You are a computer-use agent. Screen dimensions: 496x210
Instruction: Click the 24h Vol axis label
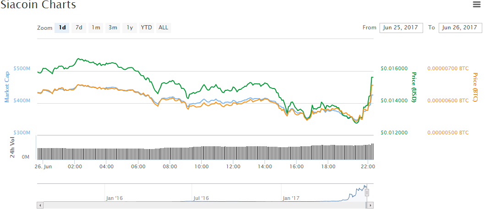(x=12, y=148)
